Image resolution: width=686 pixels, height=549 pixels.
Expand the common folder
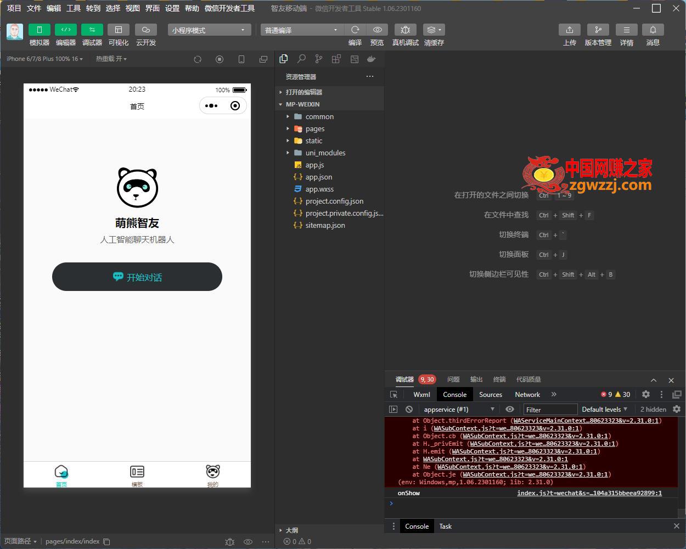[329, 116]
